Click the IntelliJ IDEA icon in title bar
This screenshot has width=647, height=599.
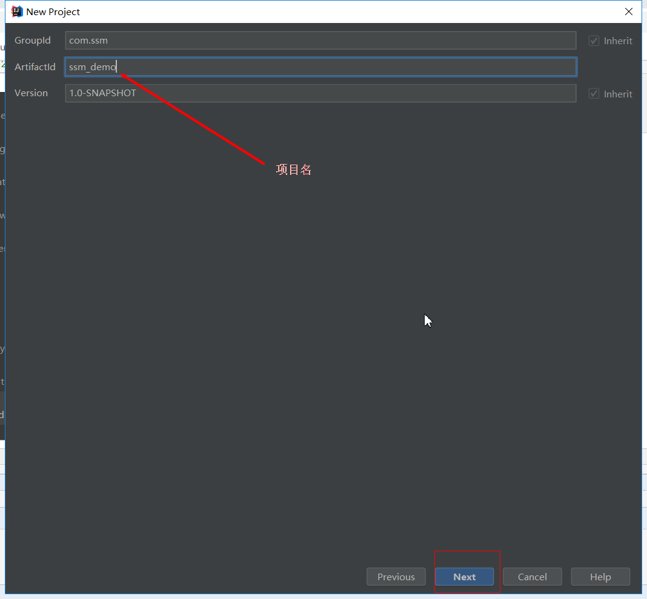click(18, 11)
